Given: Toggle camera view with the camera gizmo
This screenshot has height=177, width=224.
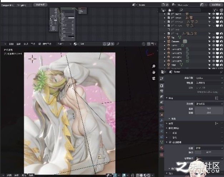Looking at the screenshot, I should (x=154, y=78).
